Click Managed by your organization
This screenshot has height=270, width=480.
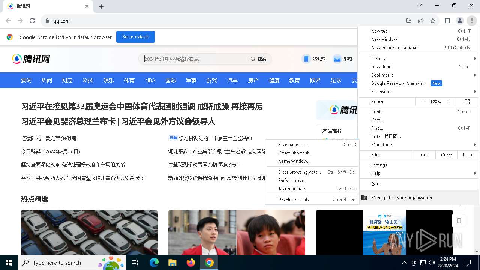pyautogui.click(x=419, y=198)
